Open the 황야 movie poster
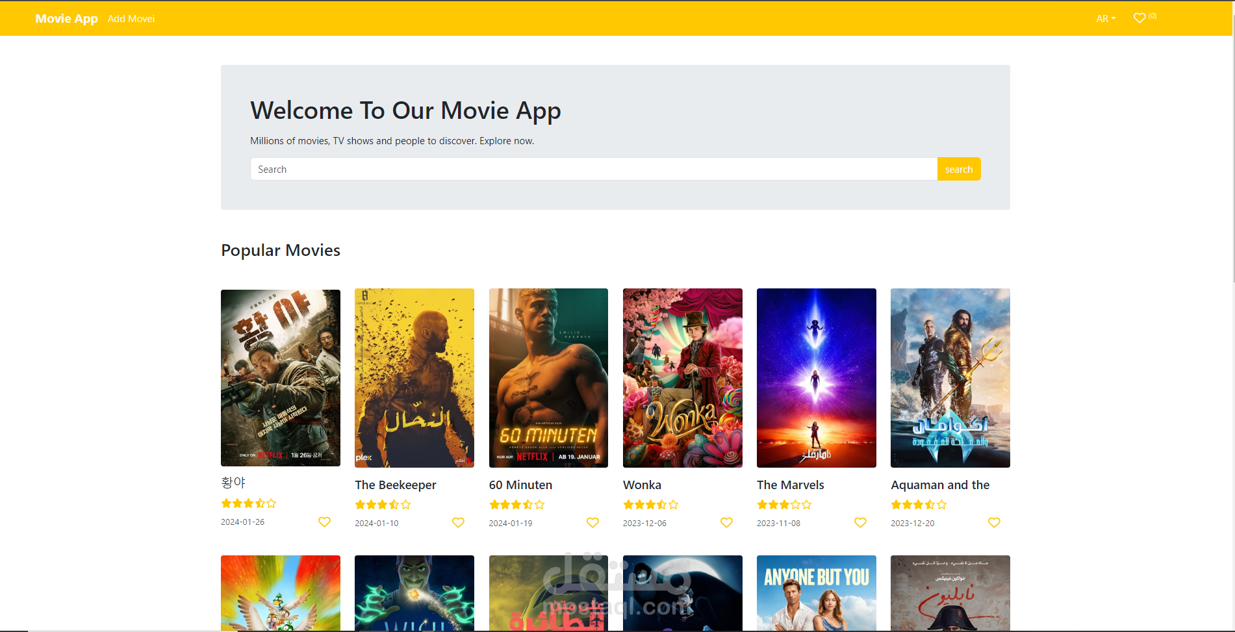Image resolution: width=1235 pixels, height=632 pixels. pyautogui.click(x=281, y=378)
